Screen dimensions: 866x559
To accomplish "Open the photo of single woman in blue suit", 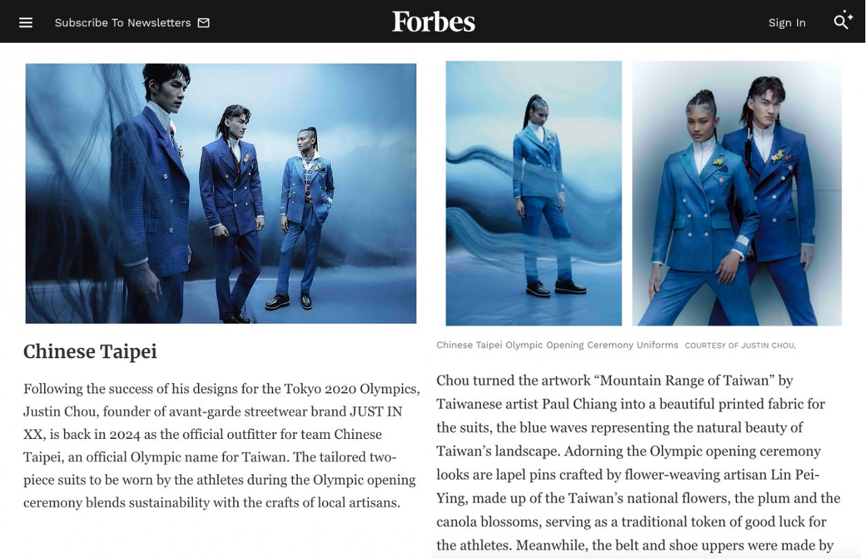I will point(534,193).
